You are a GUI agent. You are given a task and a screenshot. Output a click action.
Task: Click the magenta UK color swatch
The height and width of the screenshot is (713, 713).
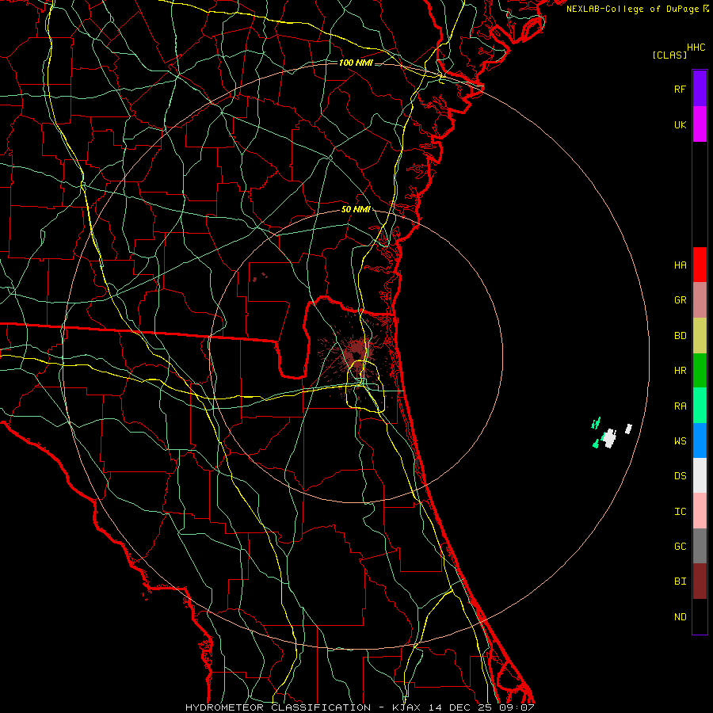click(x=700, y=124)
